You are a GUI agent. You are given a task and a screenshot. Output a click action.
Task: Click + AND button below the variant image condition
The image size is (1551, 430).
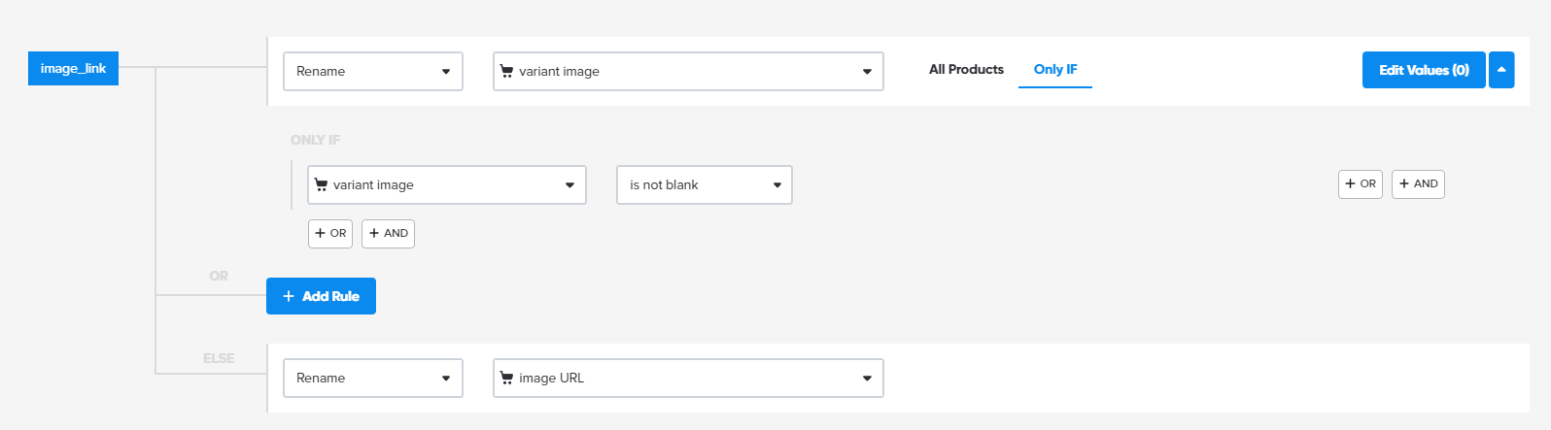pyautogui.click(x=388, y=233)
